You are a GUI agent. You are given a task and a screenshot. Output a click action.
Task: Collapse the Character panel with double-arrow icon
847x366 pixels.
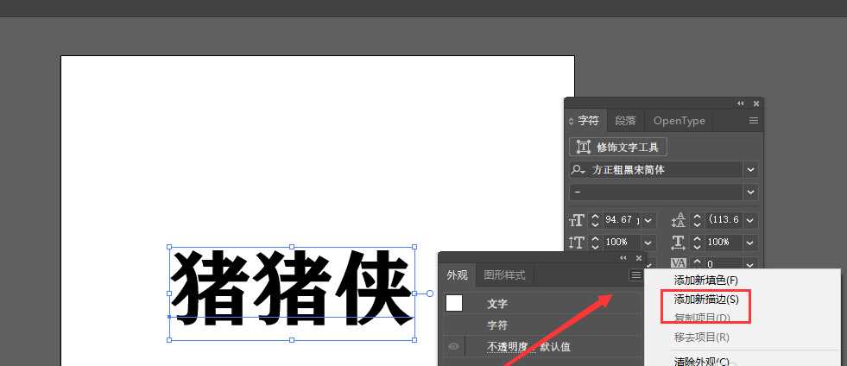coord(741,104)
